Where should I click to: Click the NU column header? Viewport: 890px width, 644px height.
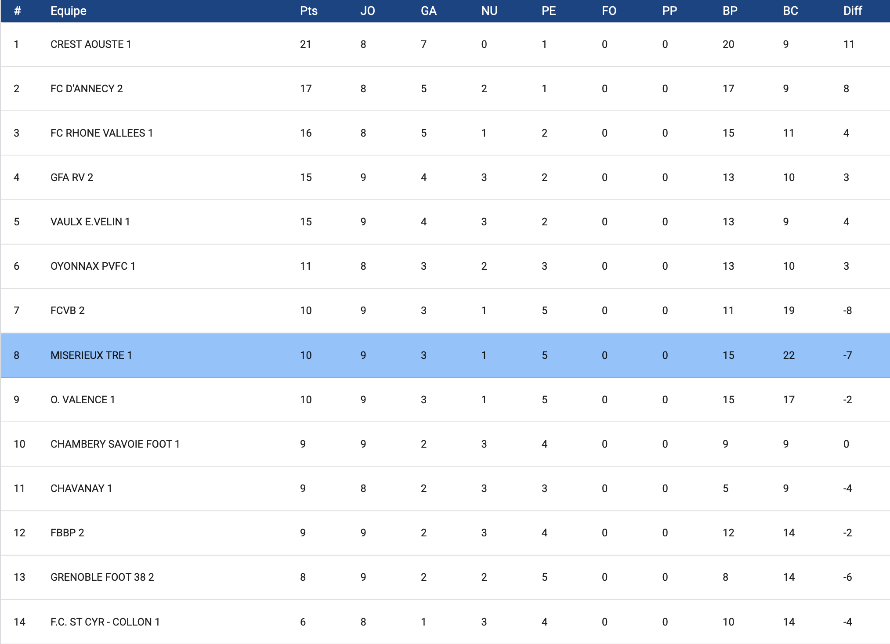click(x=489, y=11)
